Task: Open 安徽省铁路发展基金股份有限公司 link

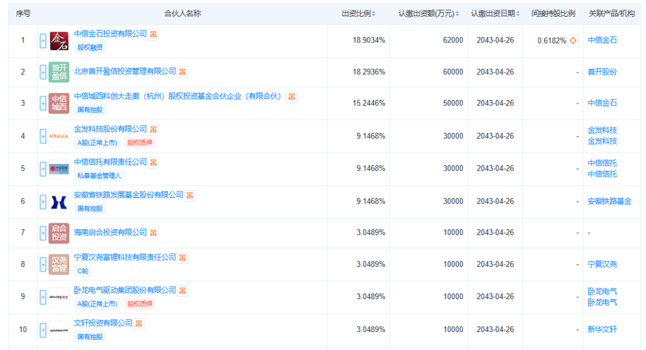Action: click(129, 194)
